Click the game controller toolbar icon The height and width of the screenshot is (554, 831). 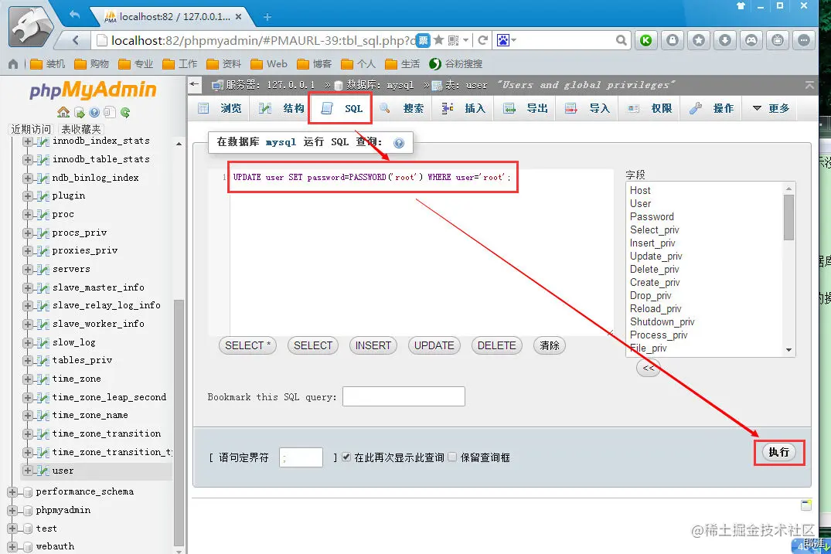click(x=751, y=40)
